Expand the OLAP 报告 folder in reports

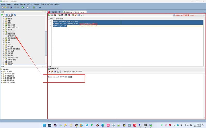tap(1, 71)
